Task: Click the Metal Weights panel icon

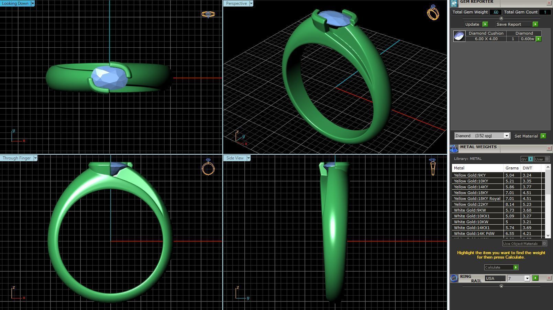Action: (x=454, y=148)
